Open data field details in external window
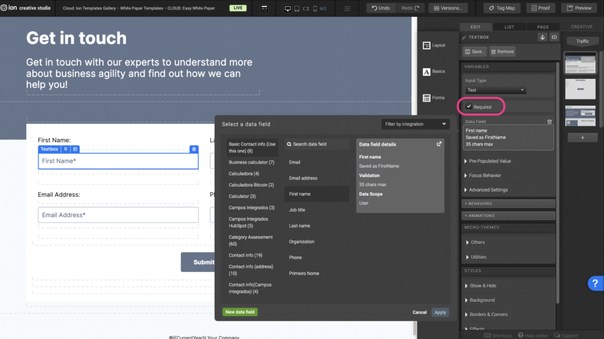The image size is (604, 339). point(439,144)
